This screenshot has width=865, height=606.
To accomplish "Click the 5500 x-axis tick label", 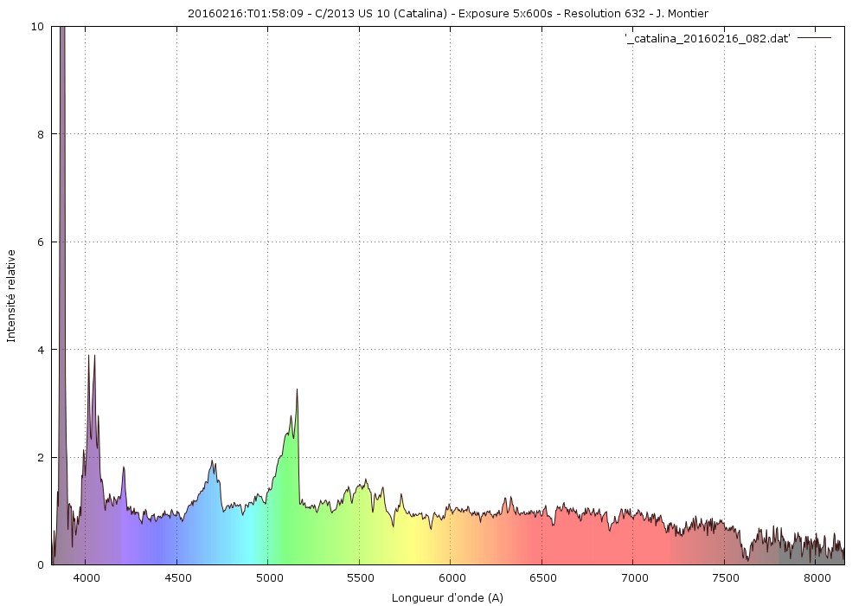I will coord(360,577).
